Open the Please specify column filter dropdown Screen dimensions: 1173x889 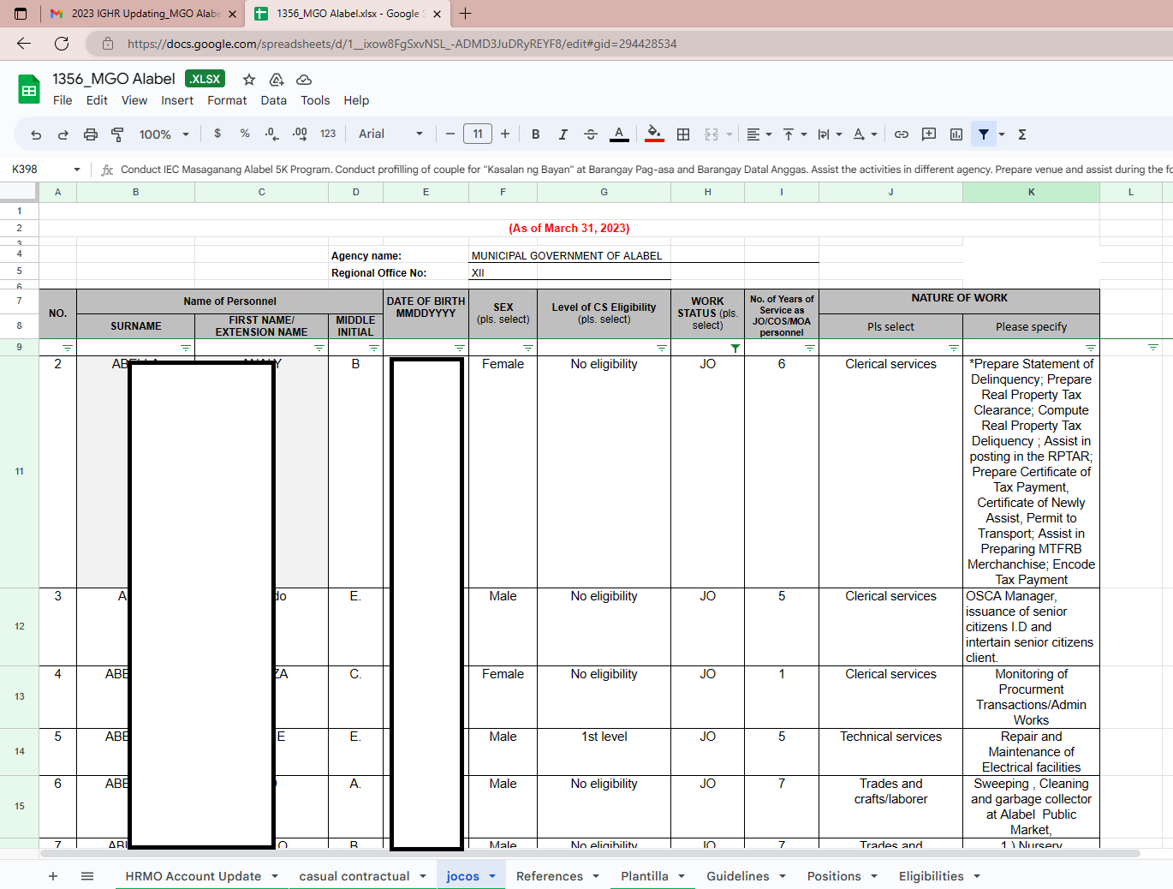click(x=1091, y=348)
